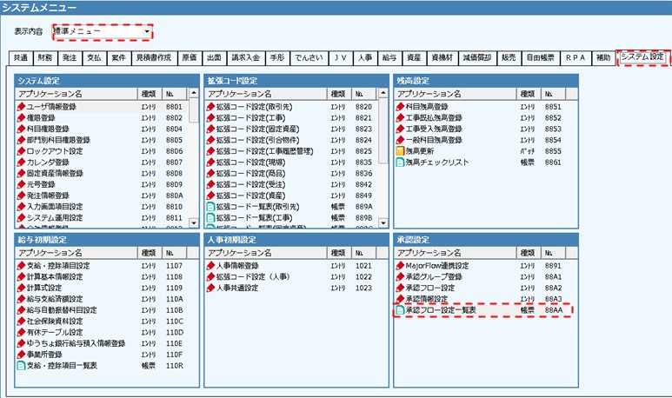Click the report icon beside 残高チェックリスト
Viewport: 672px width, 398px height.
400,162
